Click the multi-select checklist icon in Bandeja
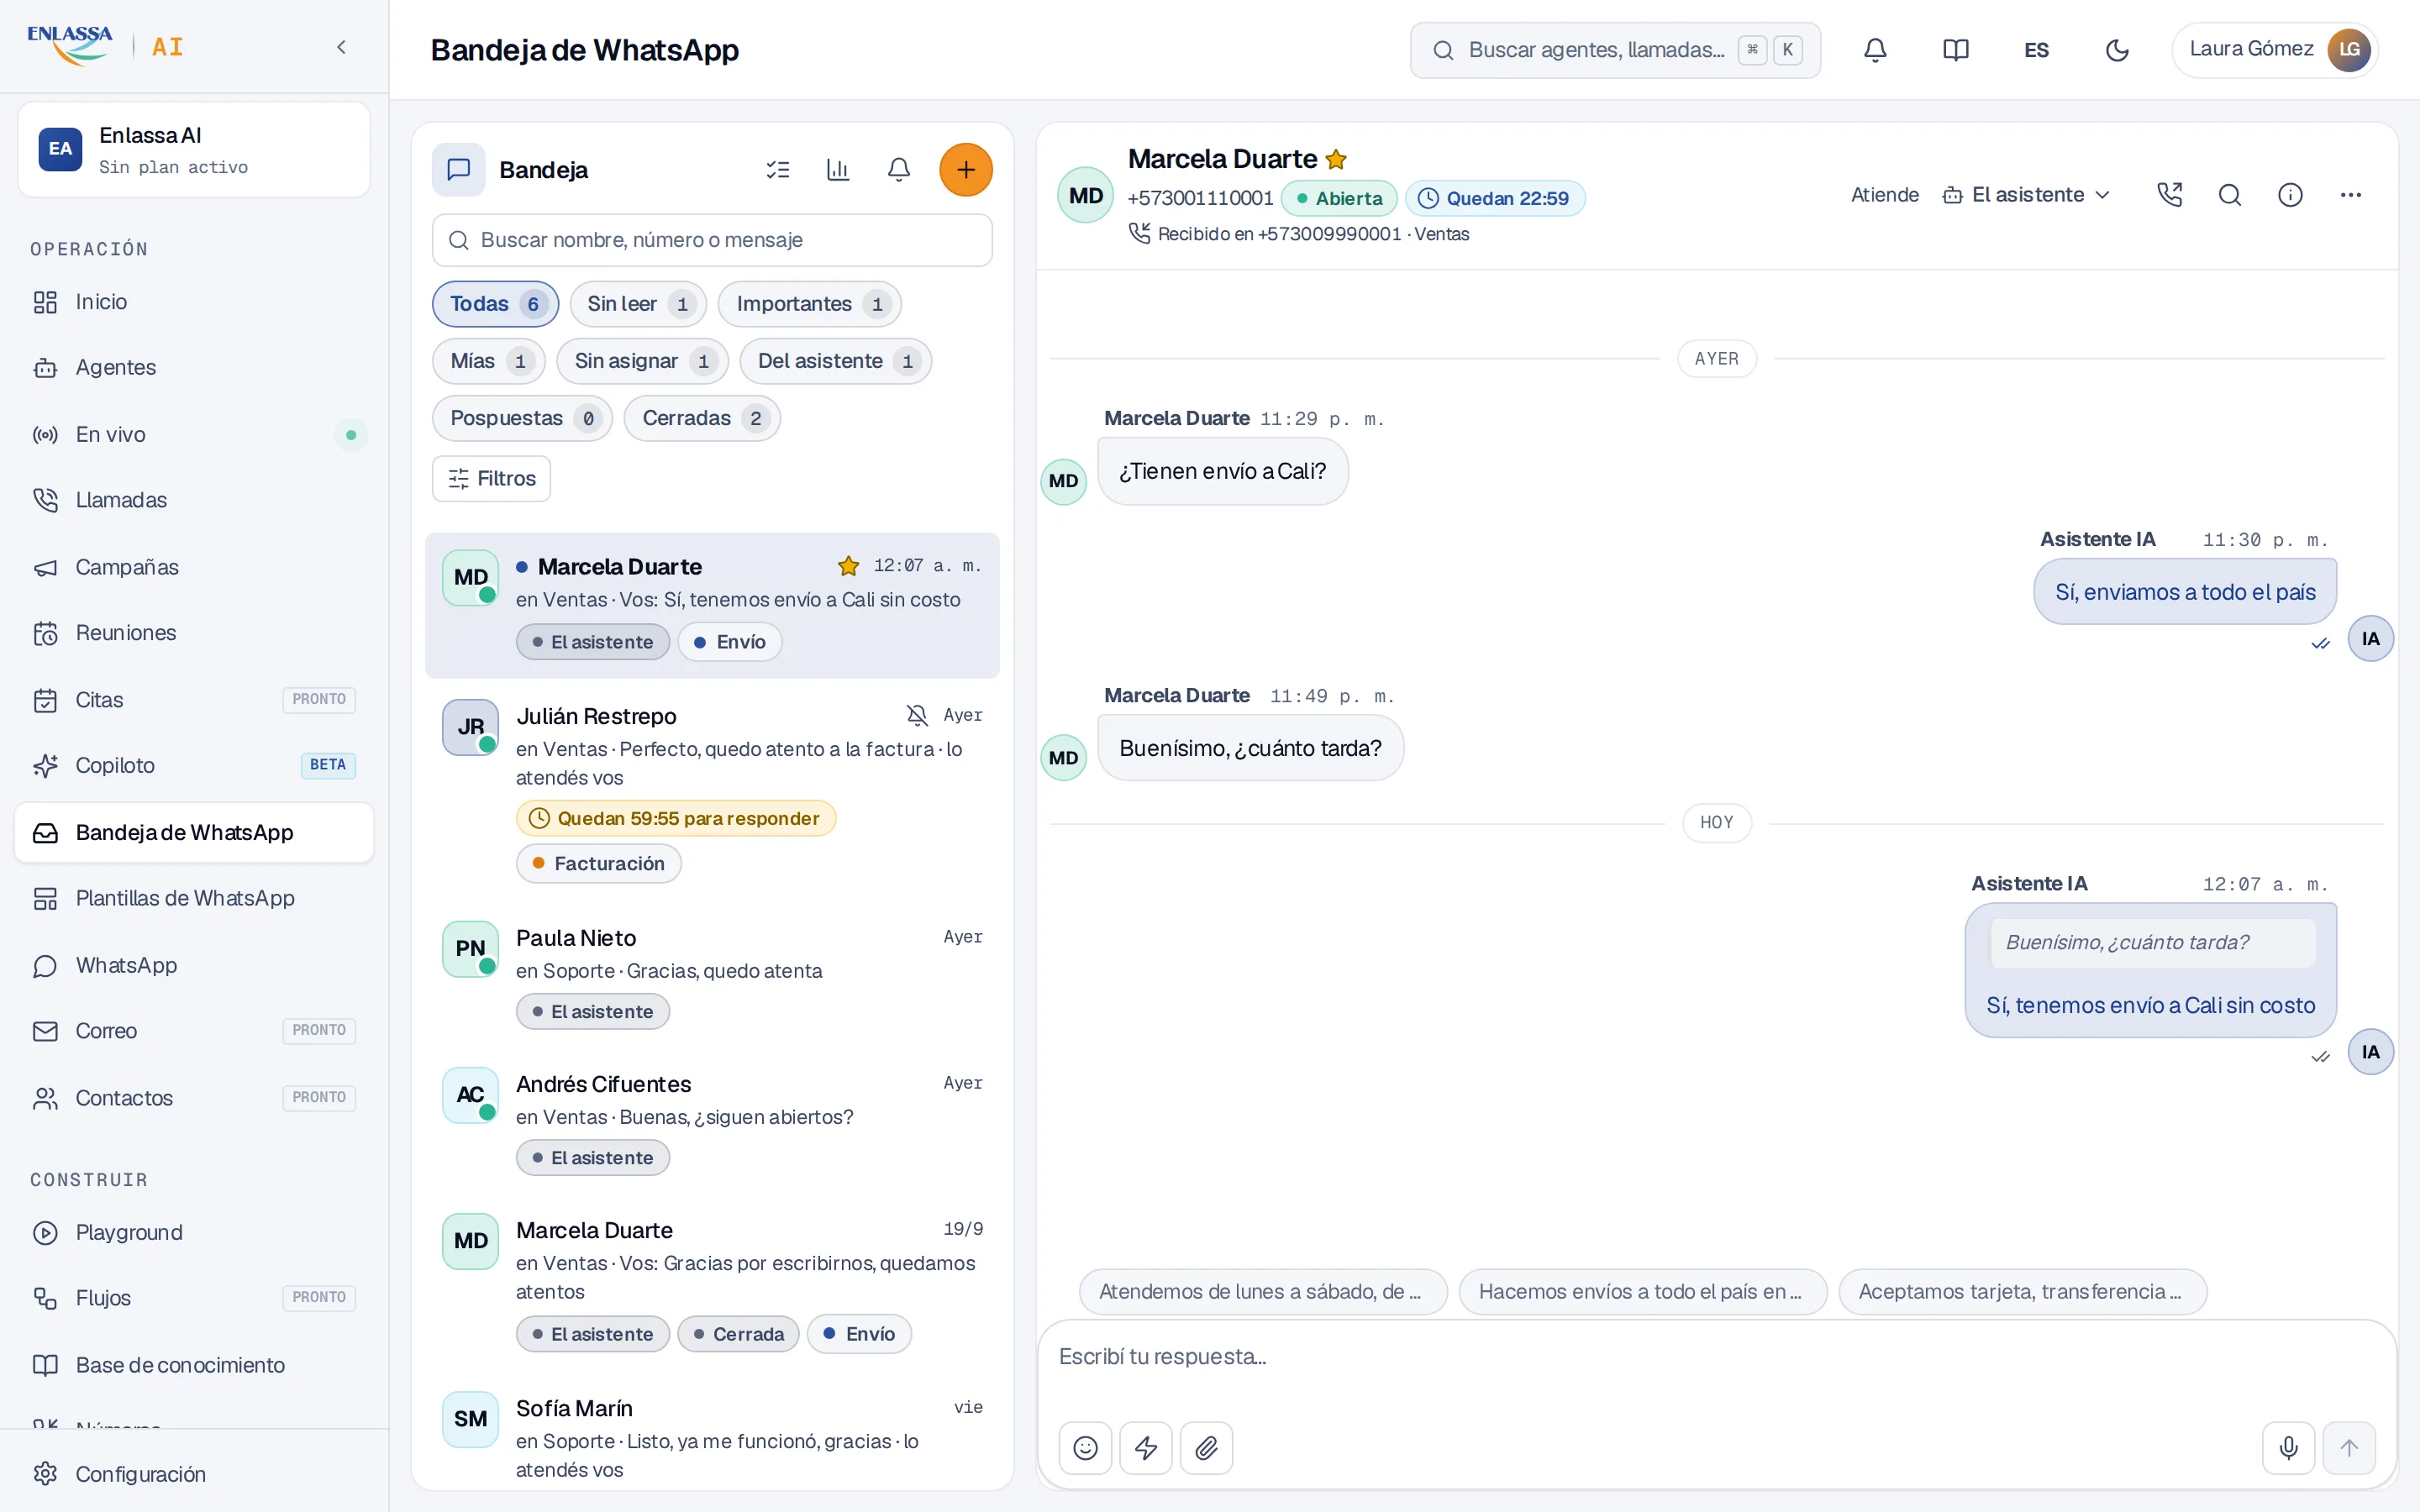2420x1512 pixels. 777,170
